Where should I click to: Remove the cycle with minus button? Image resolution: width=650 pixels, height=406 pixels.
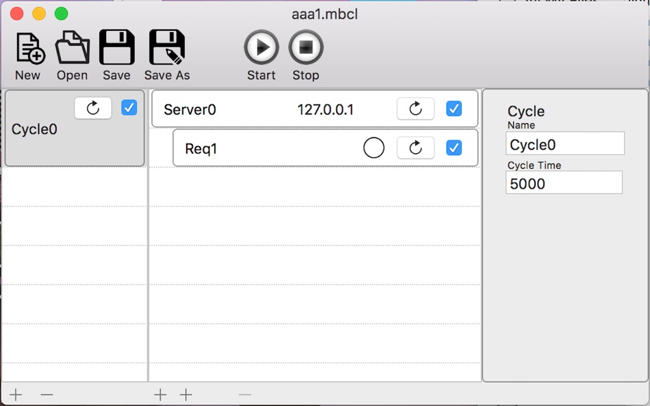(x=47, y=395)
